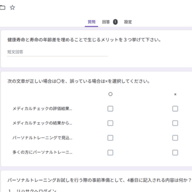Check × for メディカルチェックの評価結果 row

(x=175, y=108)
